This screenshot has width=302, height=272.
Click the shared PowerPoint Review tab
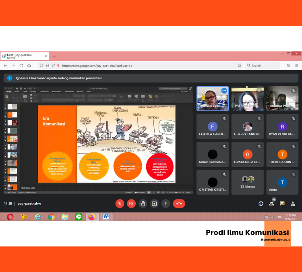pos(80,92)
